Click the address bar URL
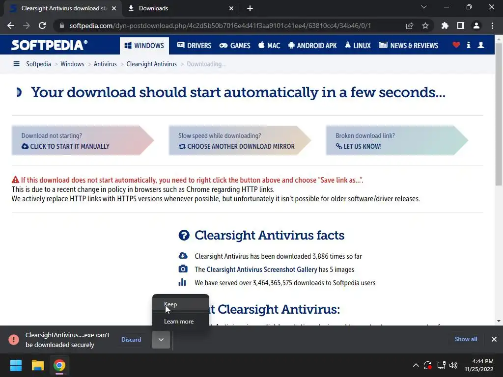The height and width of the screenshot is (377, 503). [x=220, y=26]
